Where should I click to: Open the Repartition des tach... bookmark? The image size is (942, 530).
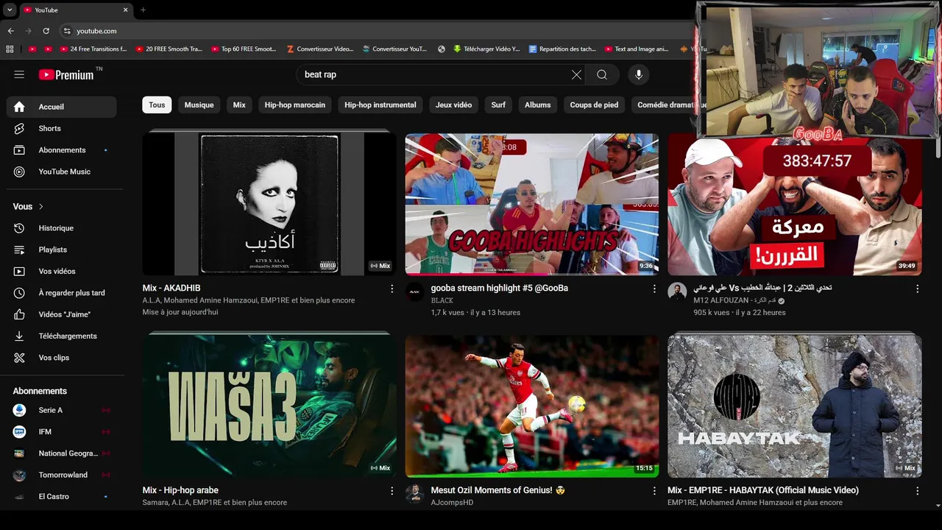coord(562,49)
